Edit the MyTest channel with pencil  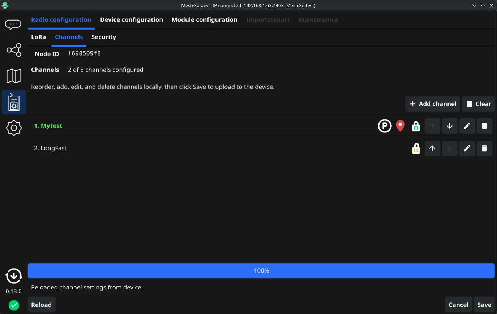[x=467, y=126]
